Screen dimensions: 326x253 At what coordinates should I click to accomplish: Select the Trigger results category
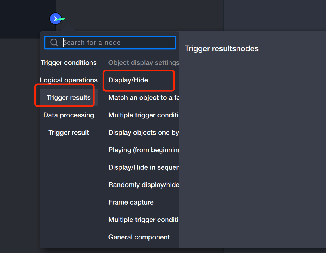(69, 98)
